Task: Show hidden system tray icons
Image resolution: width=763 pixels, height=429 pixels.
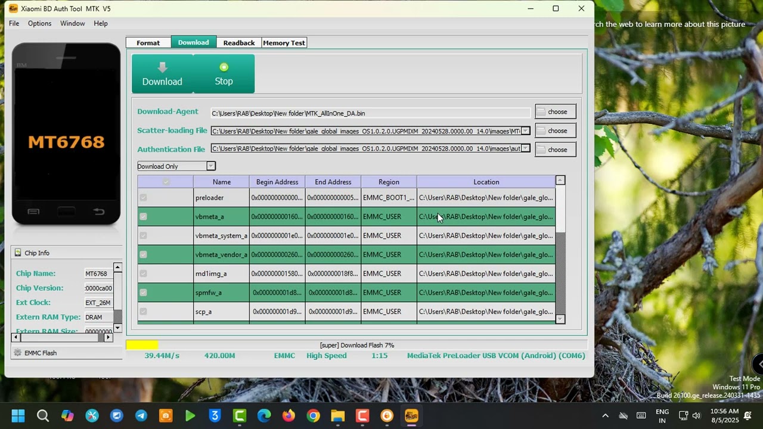Action: coord(605,415)
